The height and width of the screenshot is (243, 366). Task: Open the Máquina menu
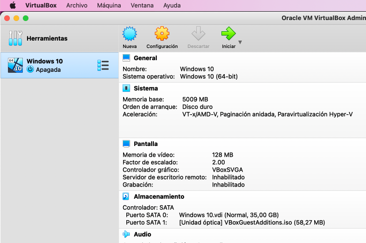(x=109, y=6)
